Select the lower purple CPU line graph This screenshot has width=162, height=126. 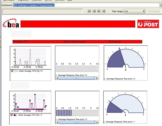[30, 102]
